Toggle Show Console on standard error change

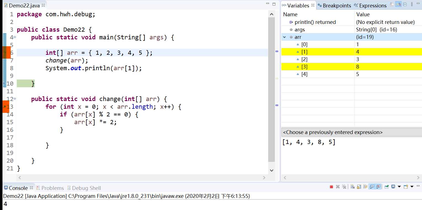[378, 187]
